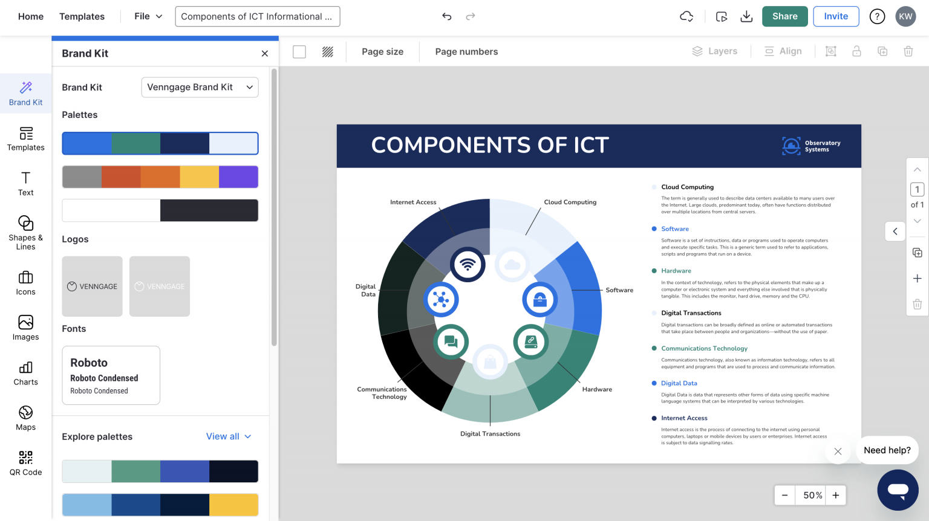Click the Share button

coord(784,16)
